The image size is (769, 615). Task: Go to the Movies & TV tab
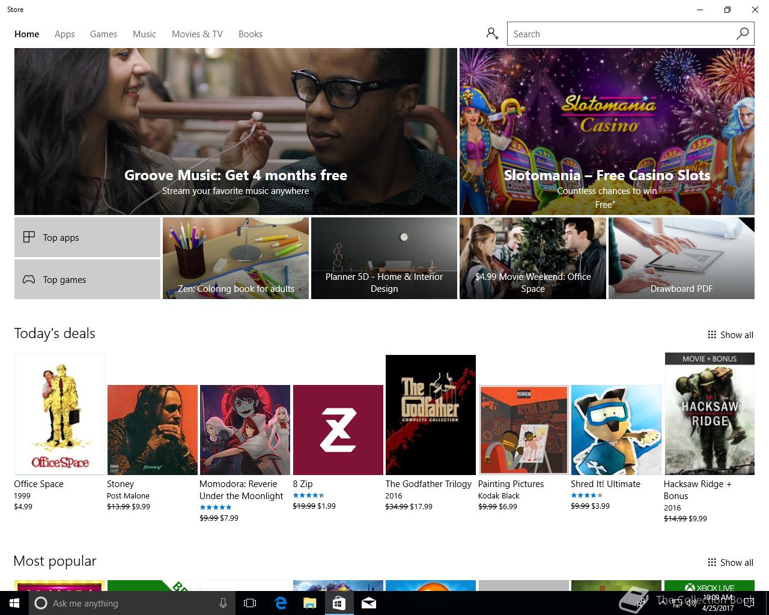(x=197, y=34)
